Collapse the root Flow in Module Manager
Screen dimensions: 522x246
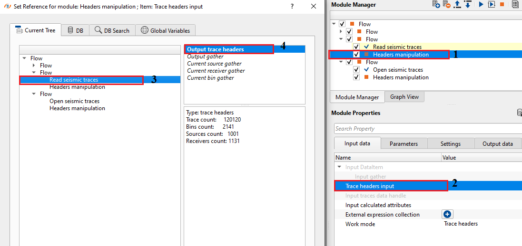(x=334, y=24)
